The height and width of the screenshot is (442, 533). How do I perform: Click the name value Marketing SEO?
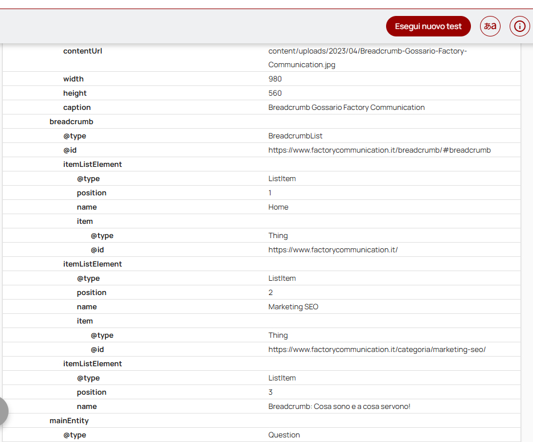coord(293,306)
